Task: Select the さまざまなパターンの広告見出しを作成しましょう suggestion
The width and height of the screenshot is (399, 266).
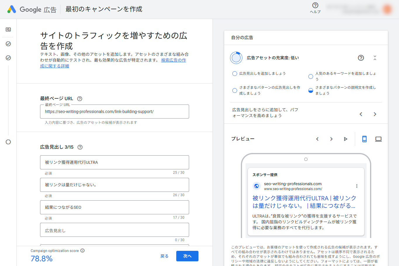Action: click(235, 91)
